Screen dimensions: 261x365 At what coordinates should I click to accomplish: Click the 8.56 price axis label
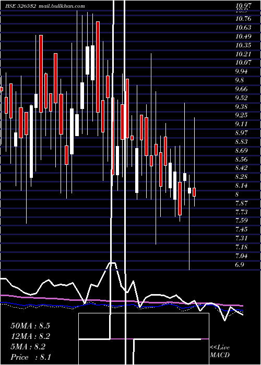click(242, 160)
